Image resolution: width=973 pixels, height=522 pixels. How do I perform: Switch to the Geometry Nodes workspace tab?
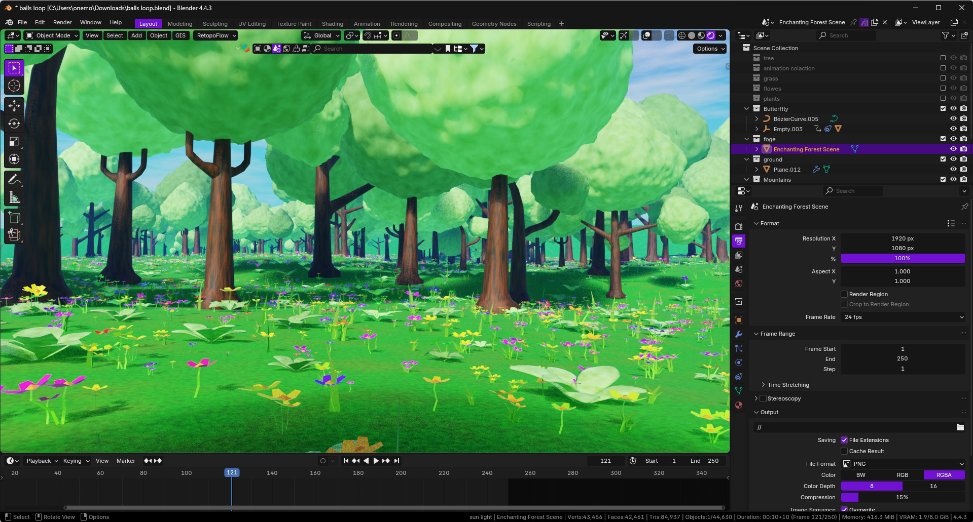[x=494, y=24]
